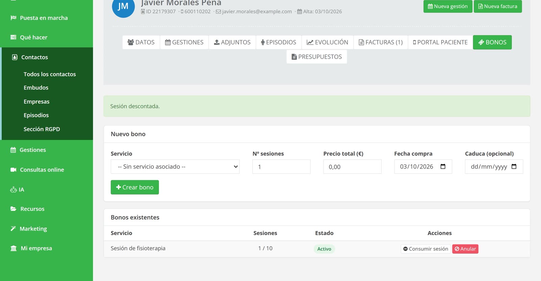Select the PRESUPUESTOS tab
This screenshot has width=541, height=281.
[x=317, y=57]
